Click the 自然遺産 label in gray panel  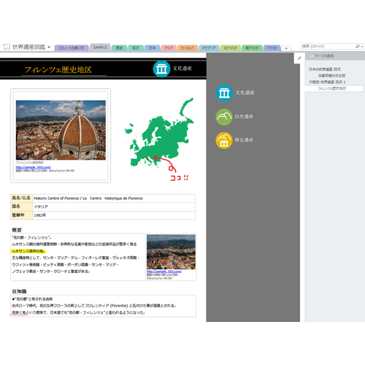244,117
